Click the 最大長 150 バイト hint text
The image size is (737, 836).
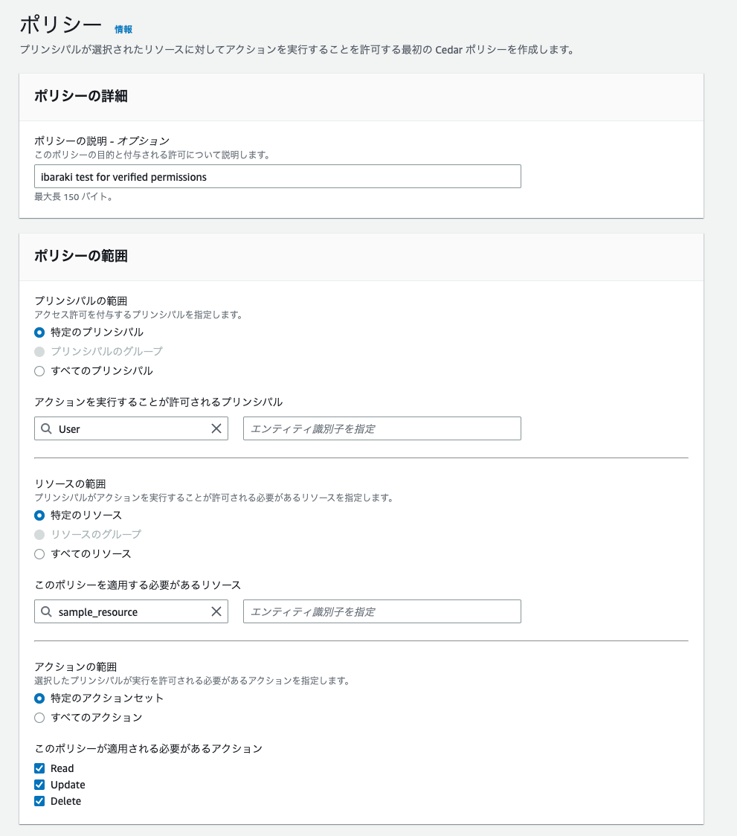[x=74, y=197]
